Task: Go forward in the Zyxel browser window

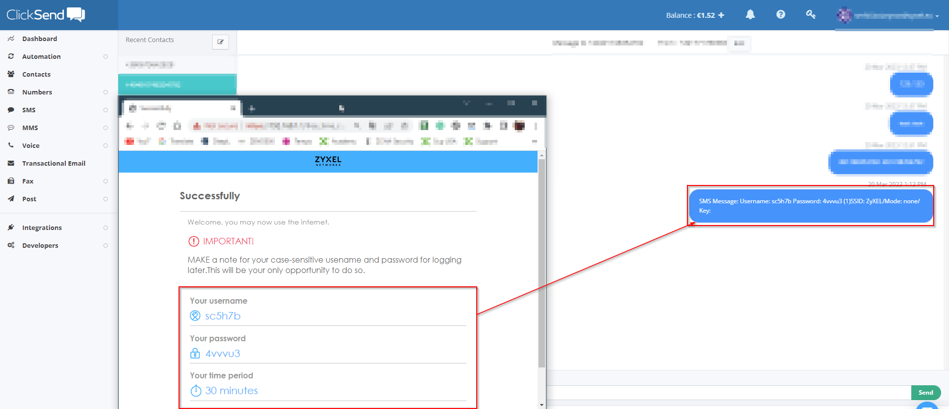Action: (145, 126)
